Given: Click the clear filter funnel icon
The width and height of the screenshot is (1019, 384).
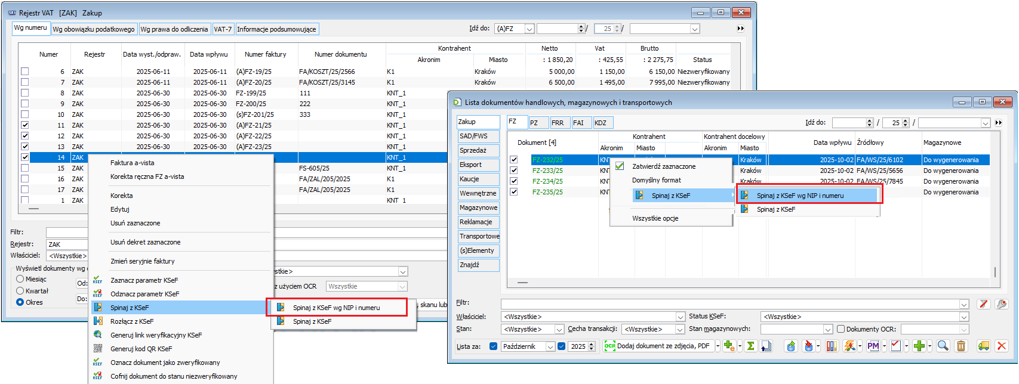Looking at the screenshot, I should click(x=983, y=304).
